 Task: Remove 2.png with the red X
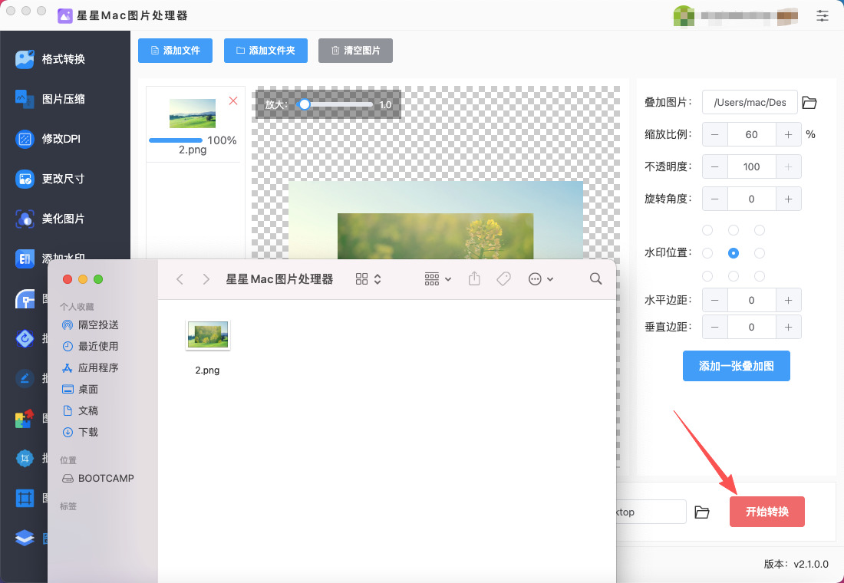(x=233, y=100)
